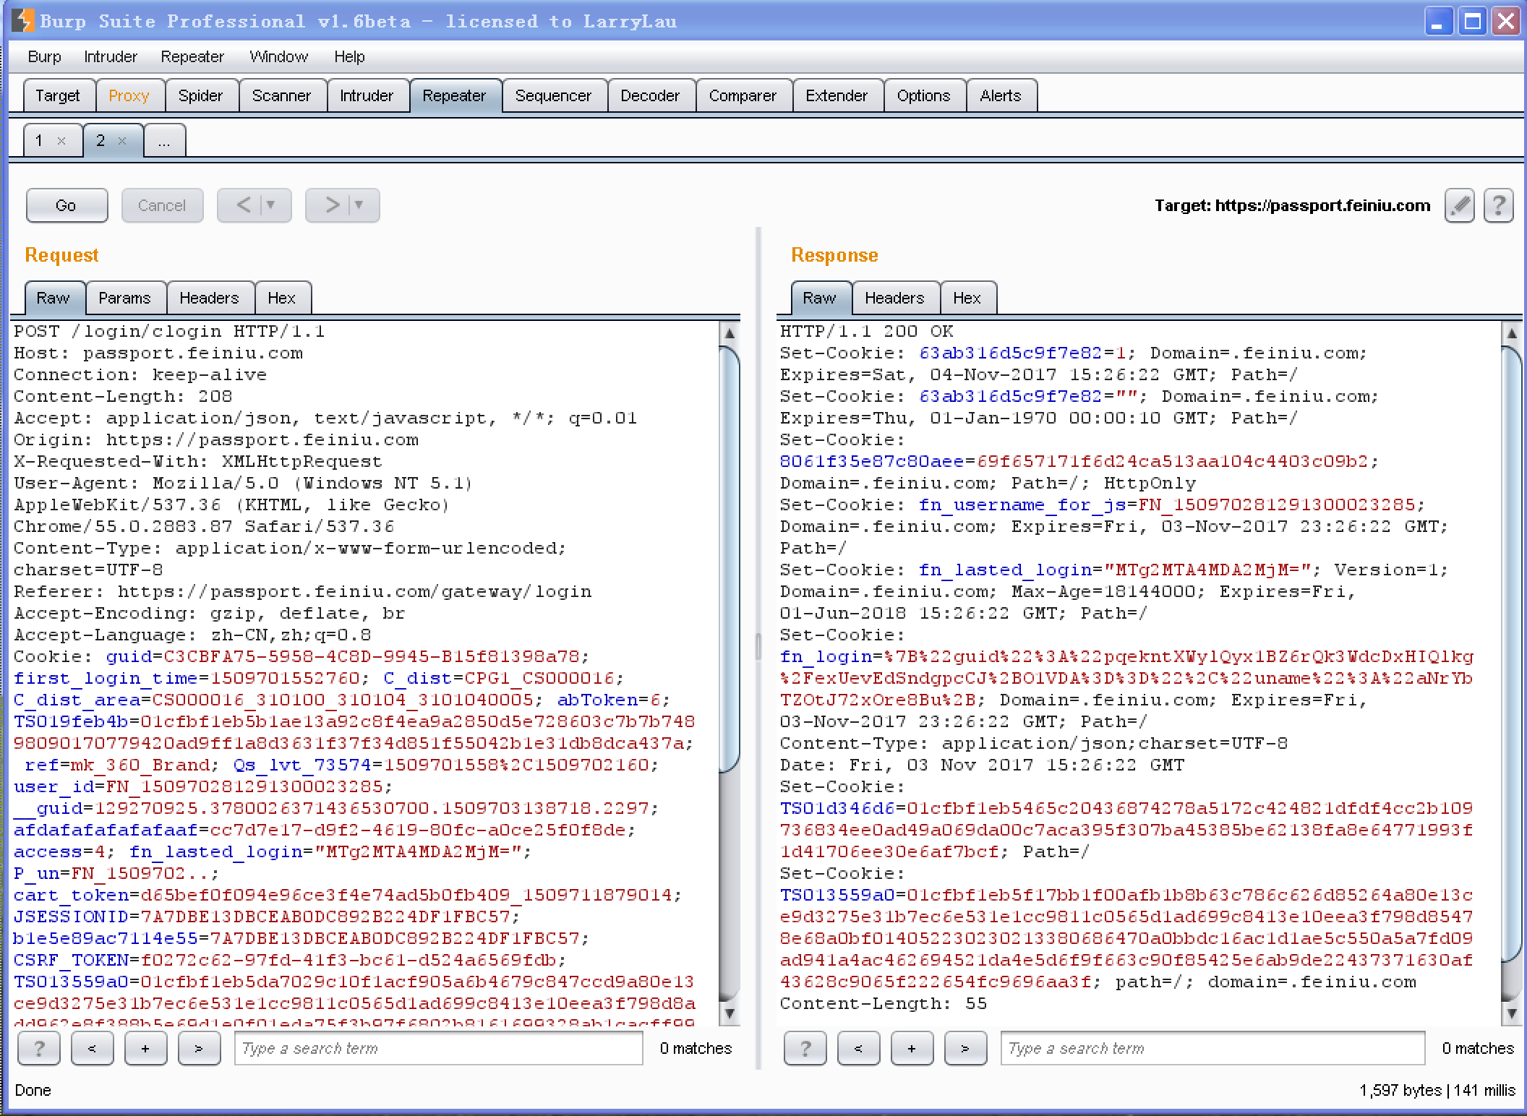Show request Params view
1527x1116 pixels.
tap(124, 298)
